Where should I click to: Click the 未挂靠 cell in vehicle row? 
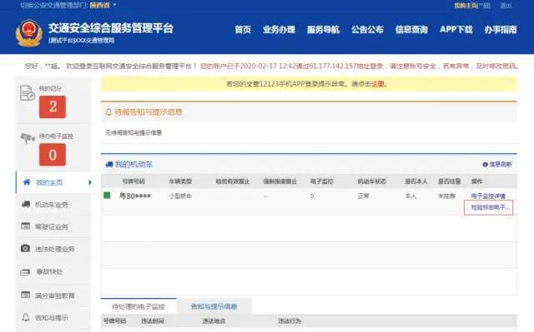point(446,196)
